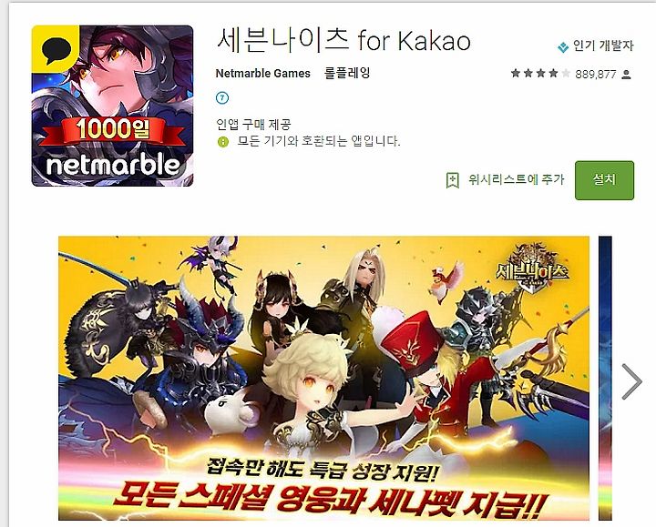Open the main promotional screenshot
This screenshot has height=527, width=656.
coord(323,379)
